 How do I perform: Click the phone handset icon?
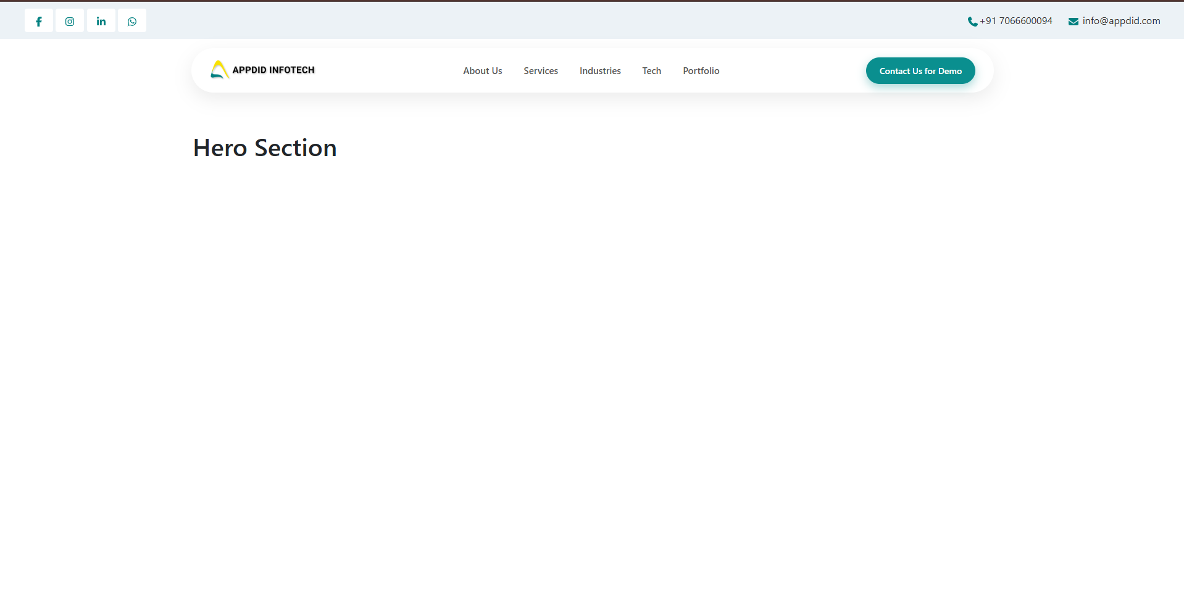(x=972, y=22)
